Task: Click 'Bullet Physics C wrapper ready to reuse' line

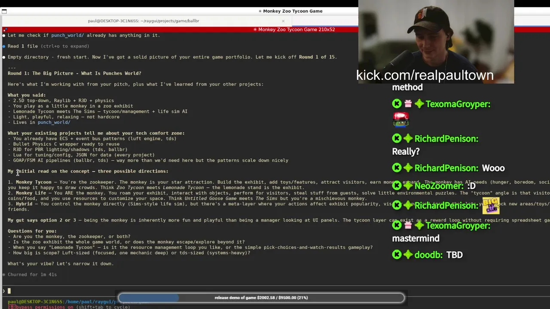Action: point(64,144)
